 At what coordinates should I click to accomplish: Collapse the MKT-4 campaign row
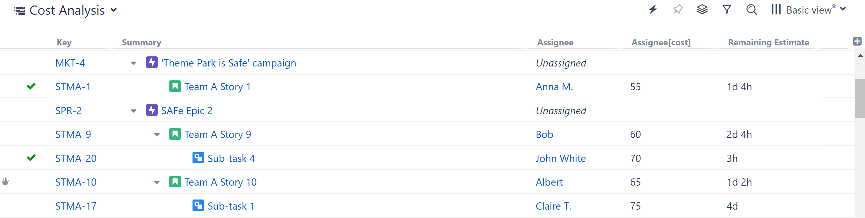(x=134, y=63)
